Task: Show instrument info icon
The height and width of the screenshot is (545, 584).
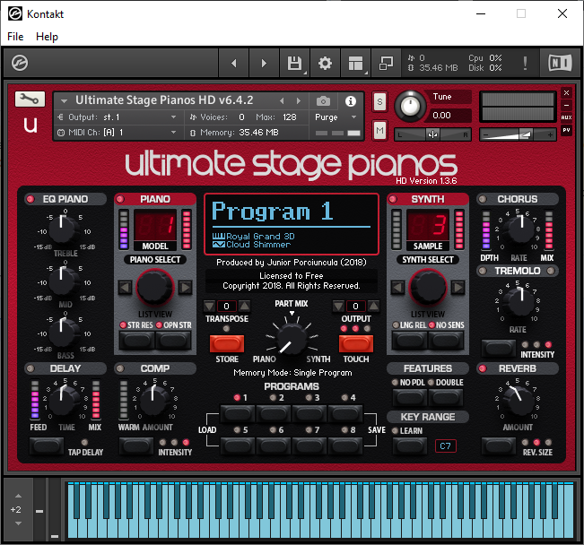Action: (350, 101)
